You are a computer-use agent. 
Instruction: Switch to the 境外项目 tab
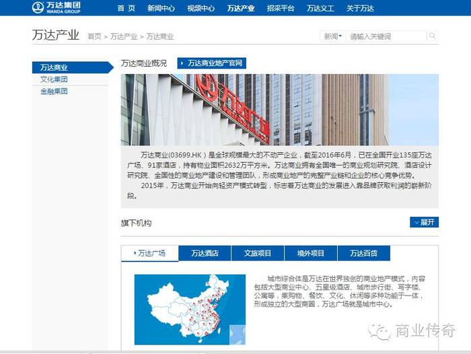[311, 253]
